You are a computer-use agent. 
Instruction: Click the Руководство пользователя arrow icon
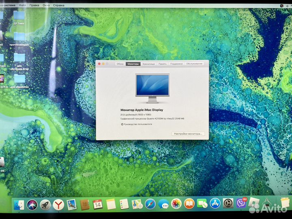pos(122,124)
